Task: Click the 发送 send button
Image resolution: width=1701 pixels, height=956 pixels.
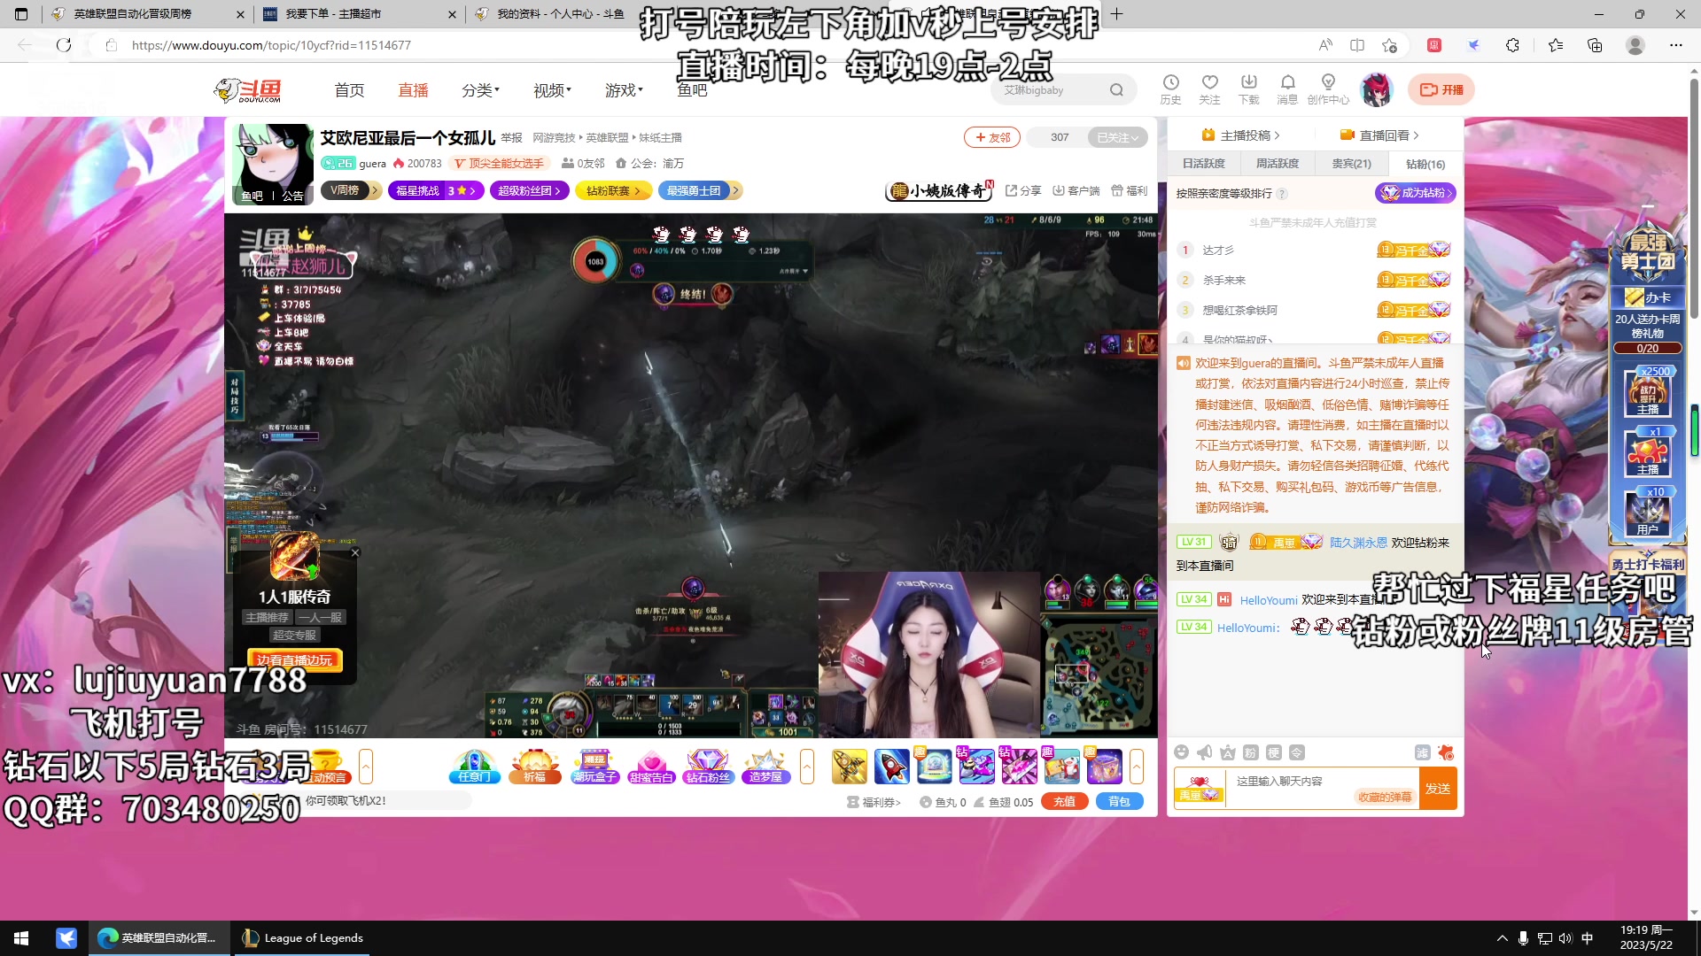Action: tap(1438, 788)
